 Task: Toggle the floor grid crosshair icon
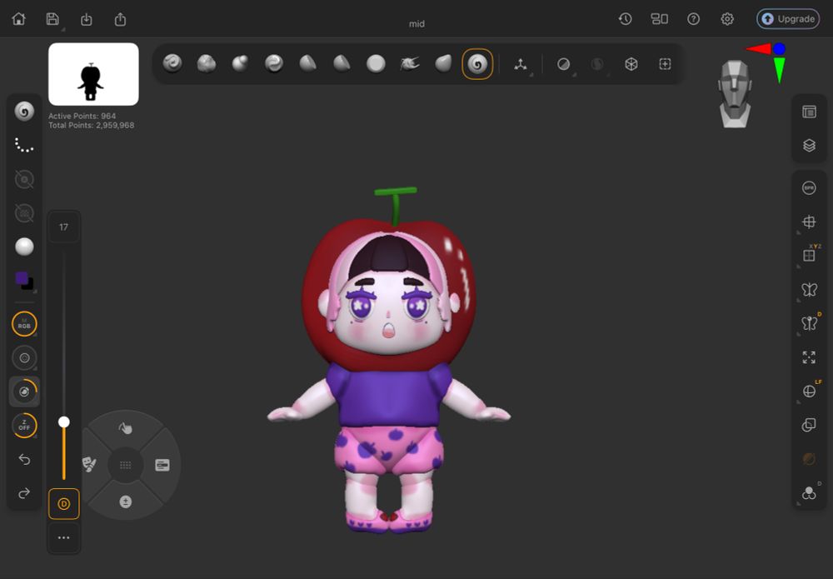pyautogui.click(x=809, y=222)
